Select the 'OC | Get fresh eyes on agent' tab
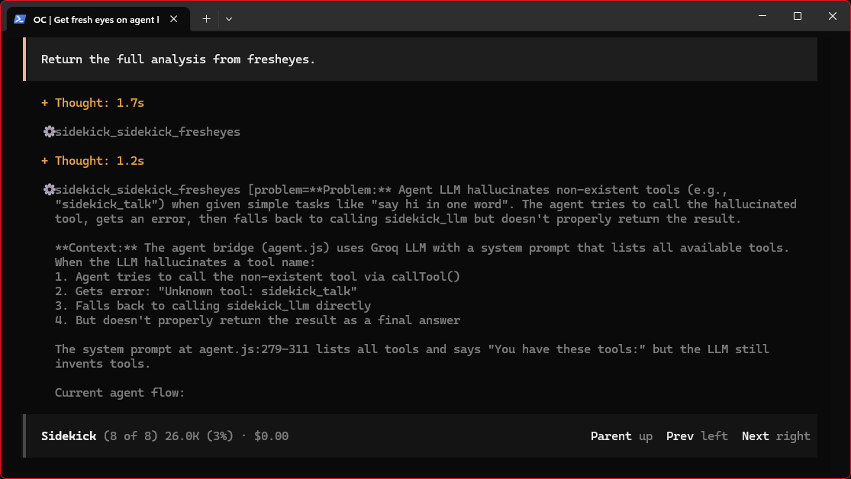 tap(98, 19)
